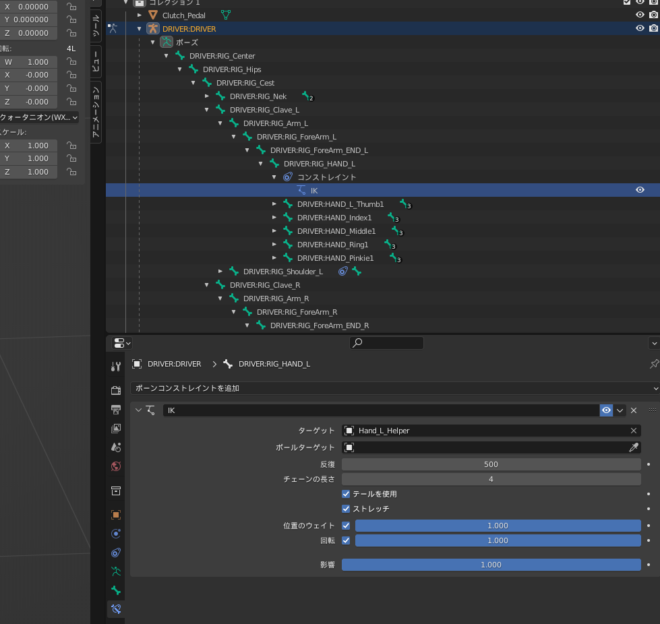This screenshot has height=624, width=660.
Task: Hide IK constraint via outliner eye icon
Action: (640, 191)
